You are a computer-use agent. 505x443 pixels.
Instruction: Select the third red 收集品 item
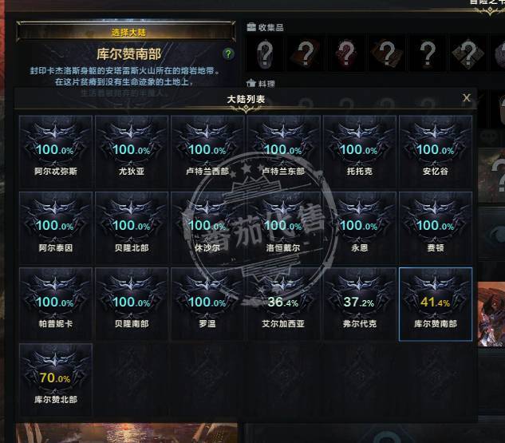[x=346, y=53]
